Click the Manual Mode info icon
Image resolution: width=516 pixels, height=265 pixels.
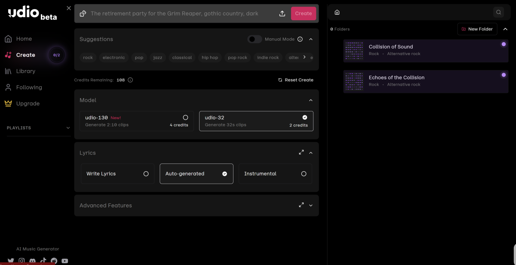pos(300,39)
